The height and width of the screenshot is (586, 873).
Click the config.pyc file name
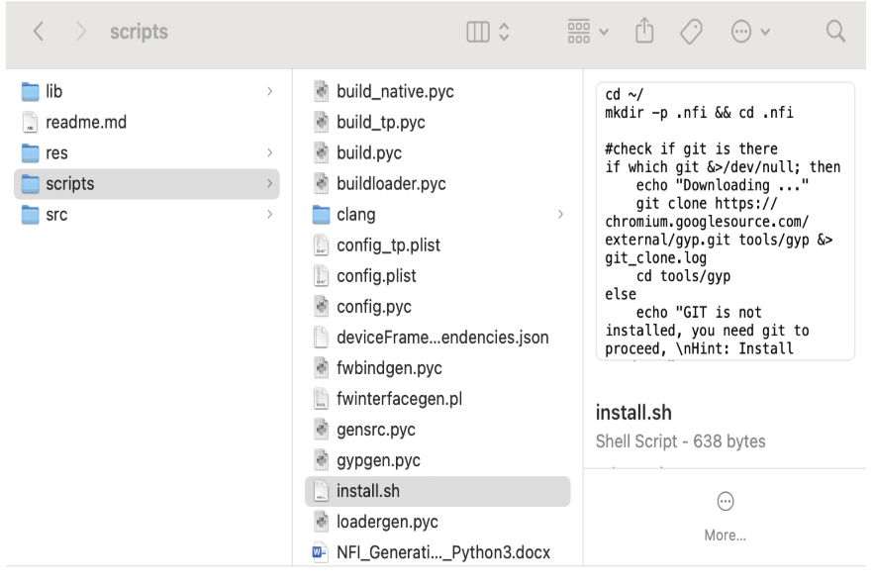click(x=374, y=307)
